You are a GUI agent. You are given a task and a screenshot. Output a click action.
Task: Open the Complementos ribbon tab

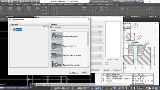click(x=69, y=4)
